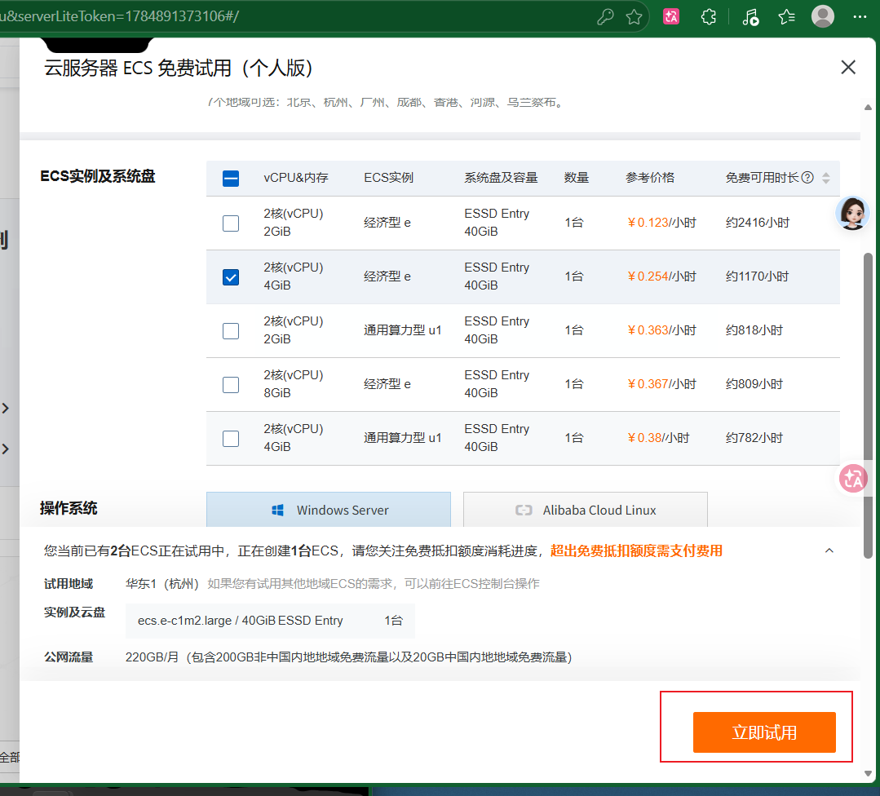Toggle the select-all checkbox in table header
880x796 pixels.
point(231,179)
